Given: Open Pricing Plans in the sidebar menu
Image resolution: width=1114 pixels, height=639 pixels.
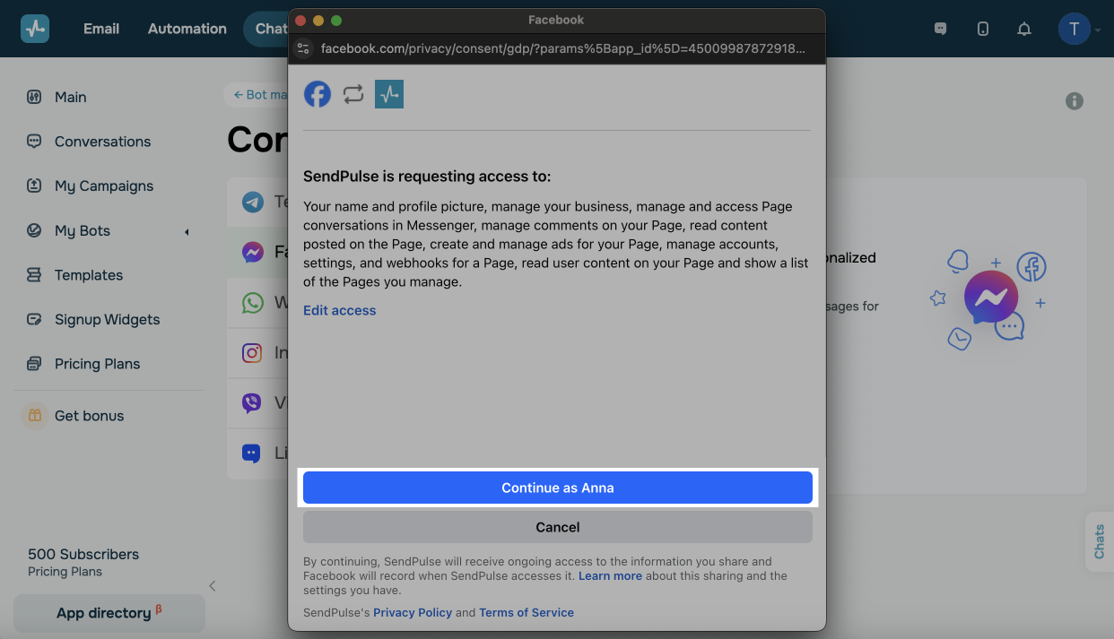Looking at the screenshot, I should click(x=97, y=364).
